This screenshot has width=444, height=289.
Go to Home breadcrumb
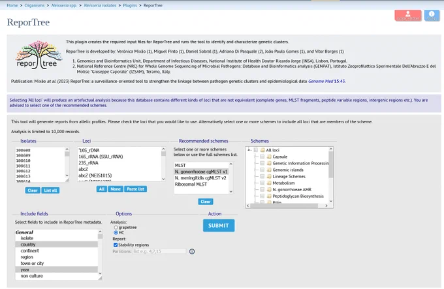(x=12, y=5)
